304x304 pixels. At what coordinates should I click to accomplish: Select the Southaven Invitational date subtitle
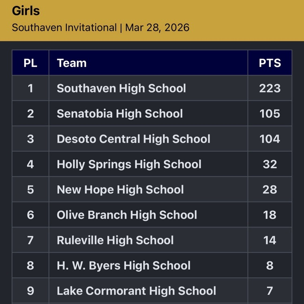coord(101,28)
